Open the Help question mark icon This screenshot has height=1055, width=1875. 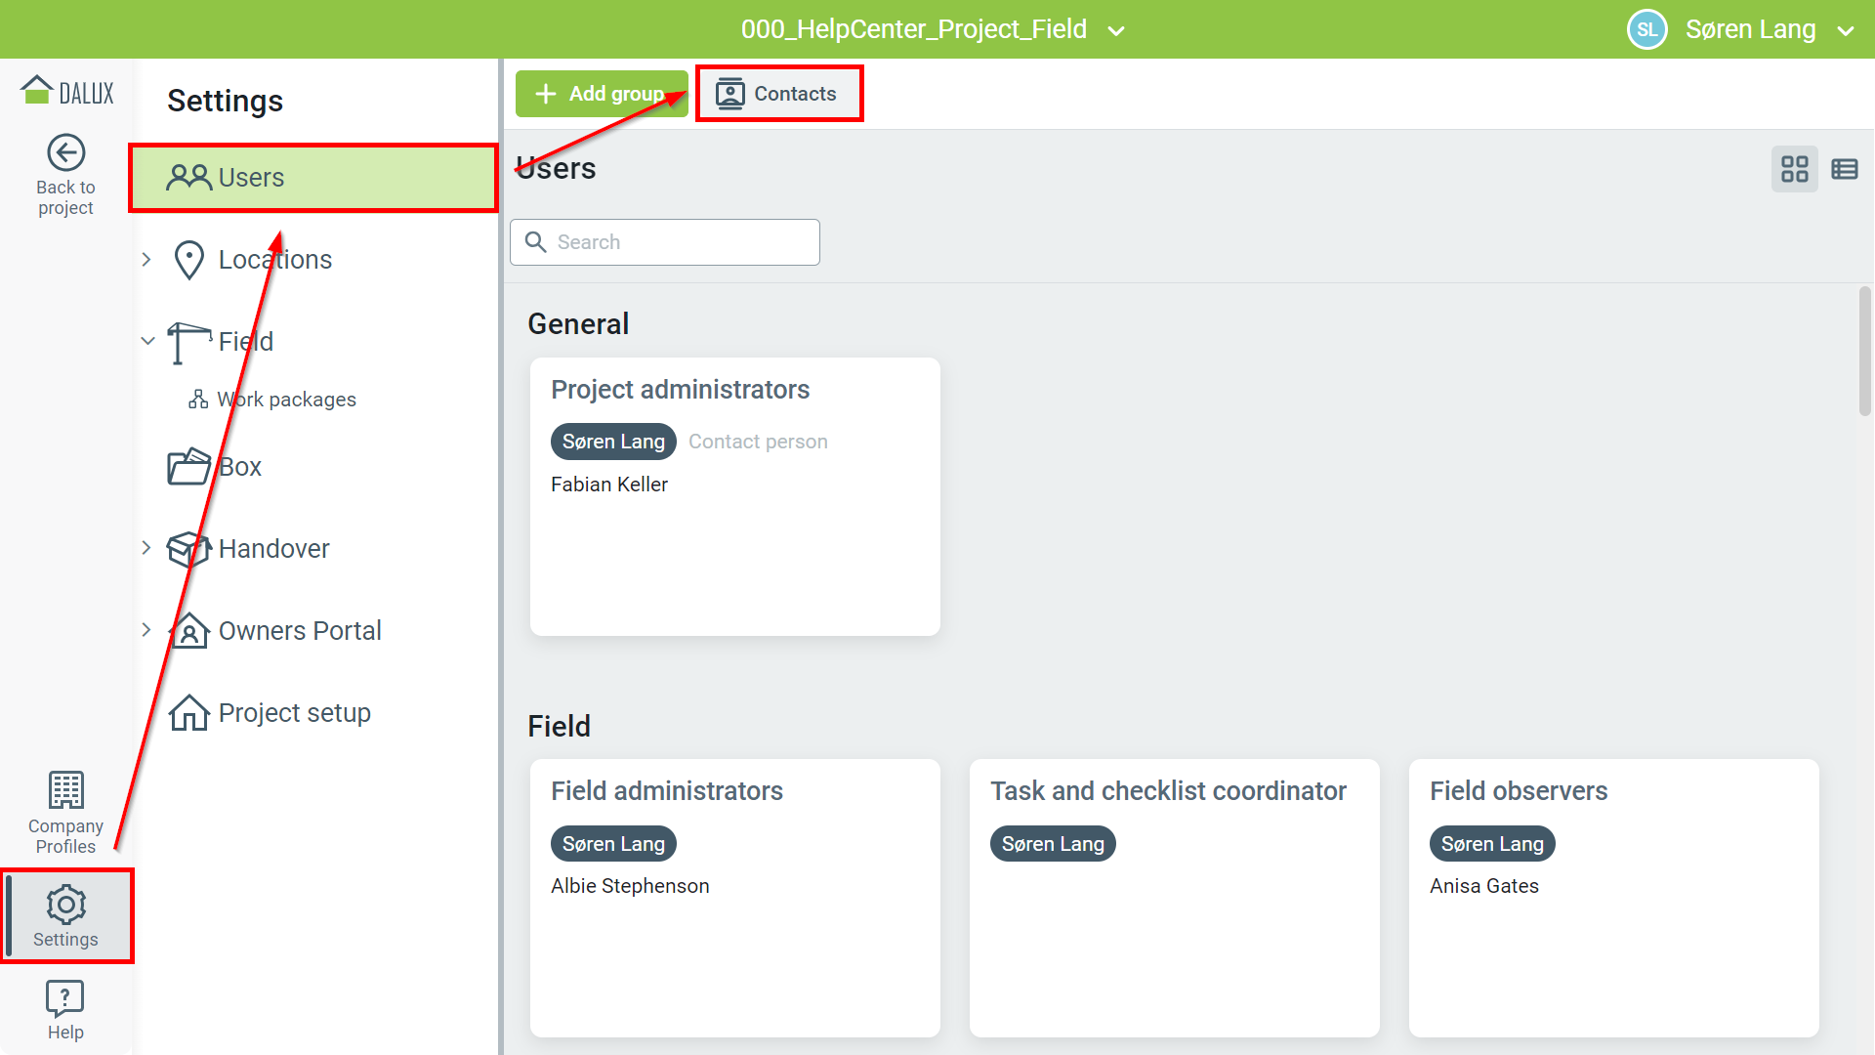[x=65, y=999]
